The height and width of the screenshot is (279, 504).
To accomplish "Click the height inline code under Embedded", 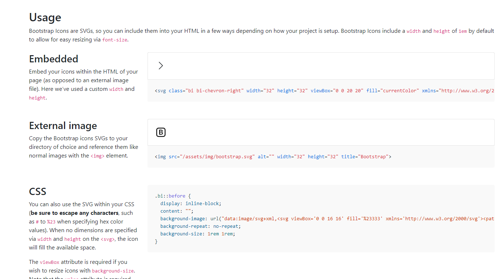I will click(37, 97).
